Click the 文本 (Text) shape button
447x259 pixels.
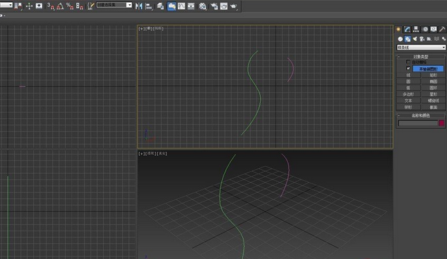tap(408, 100)
